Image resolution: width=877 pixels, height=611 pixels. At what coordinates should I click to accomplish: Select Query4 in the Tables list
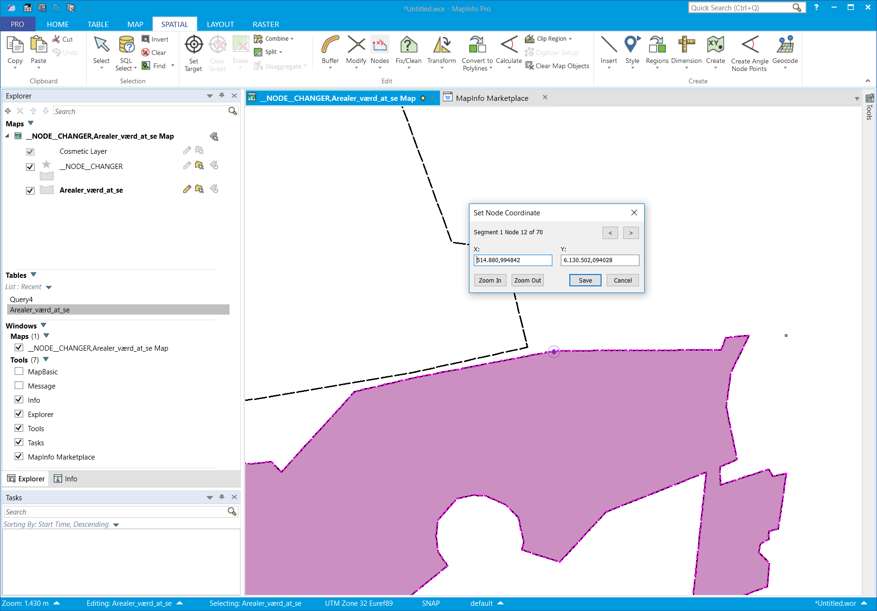coord(21,299)
